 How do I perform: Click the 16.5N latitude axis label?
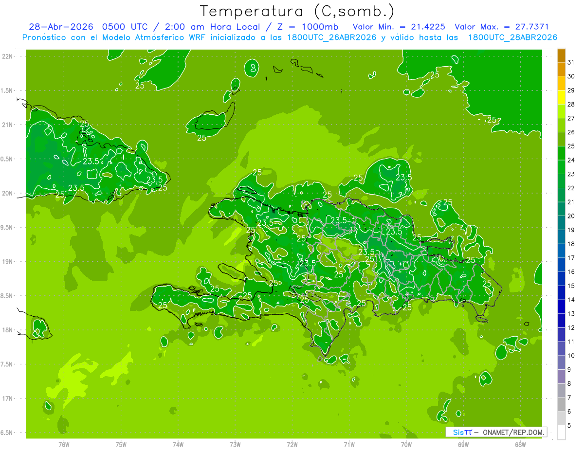(x=7, y=433)
